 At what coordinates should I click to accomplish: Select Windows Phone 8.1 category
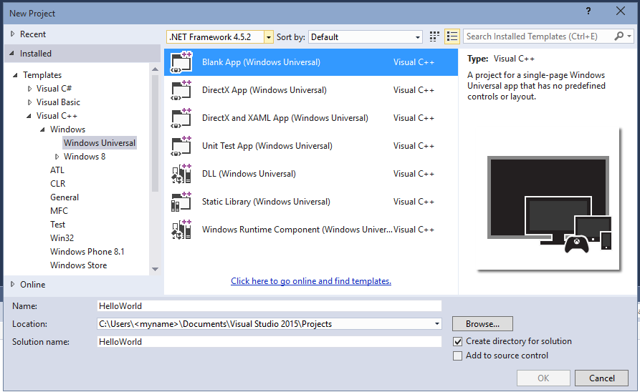click(87, 251)
